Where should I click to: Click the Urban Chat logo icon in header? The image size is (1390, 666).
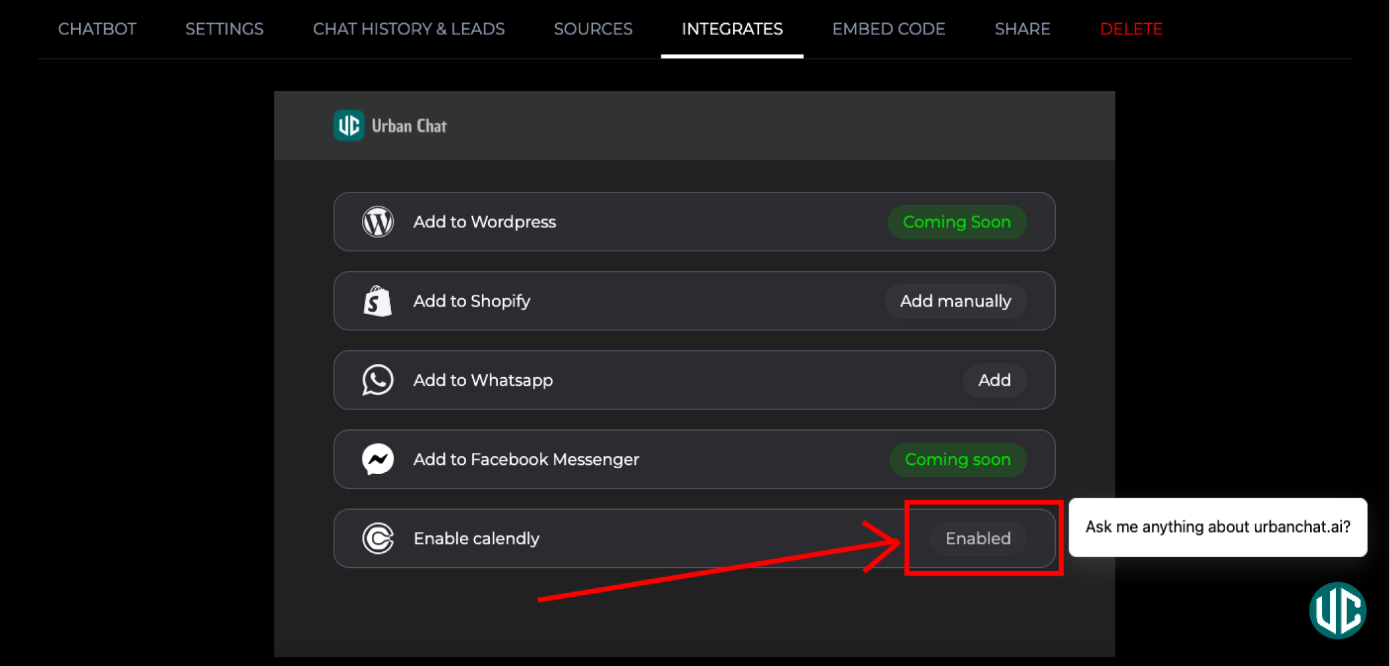[x=348, y=125]
